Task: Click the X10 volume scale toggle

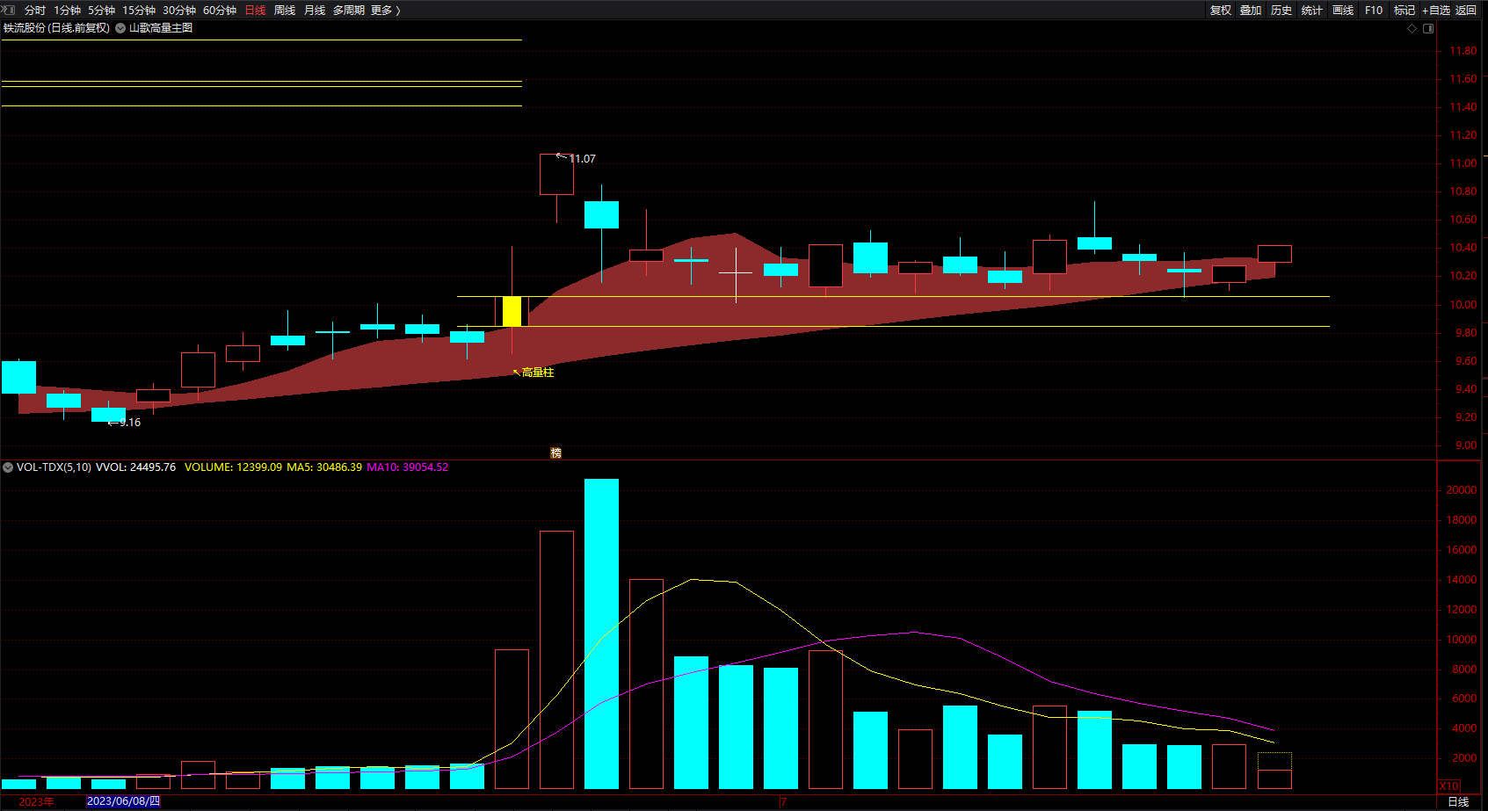Action: 1448,786
